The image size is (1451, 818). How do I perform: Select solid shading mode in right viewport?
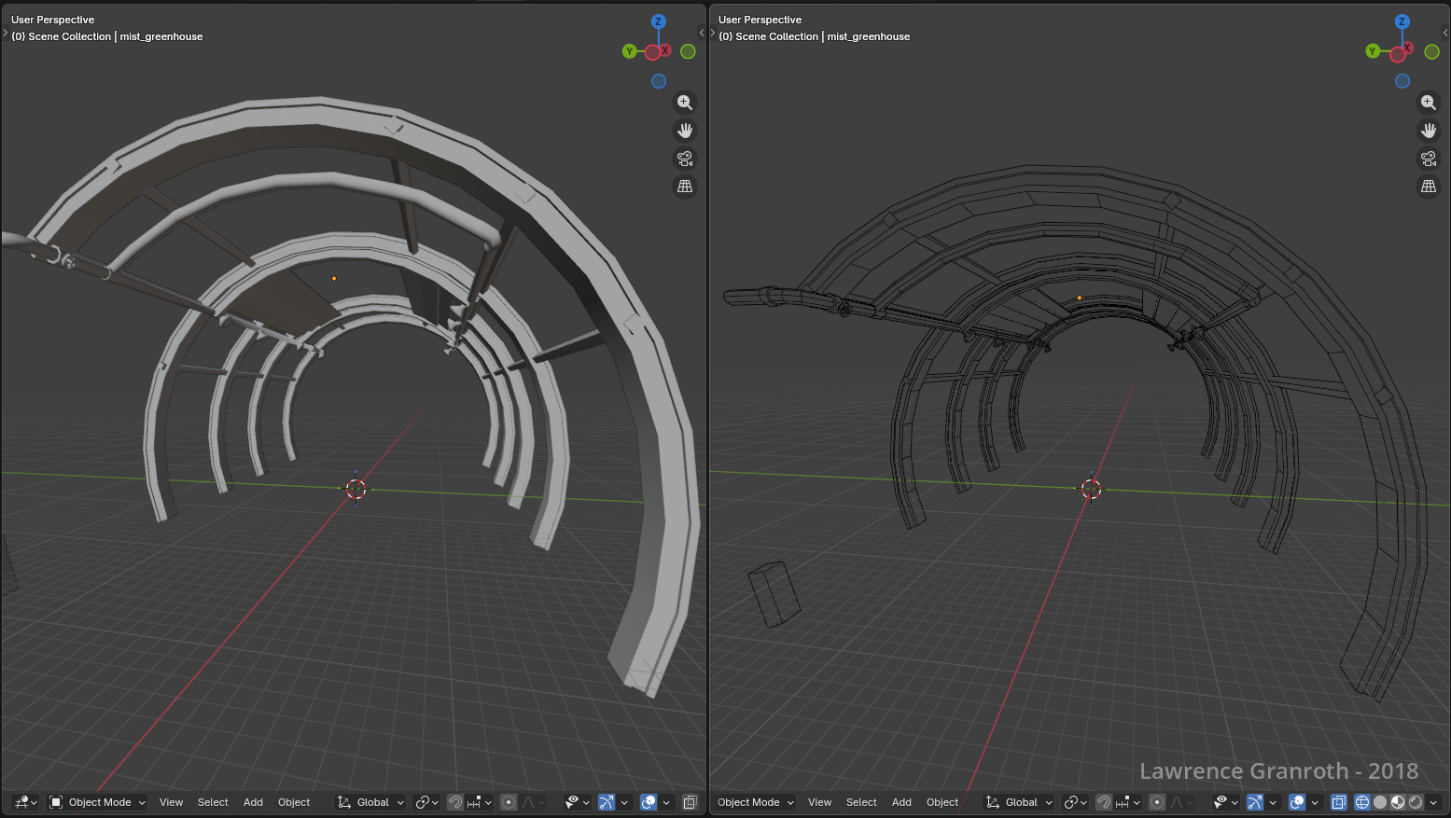(x=1380, y=802)
